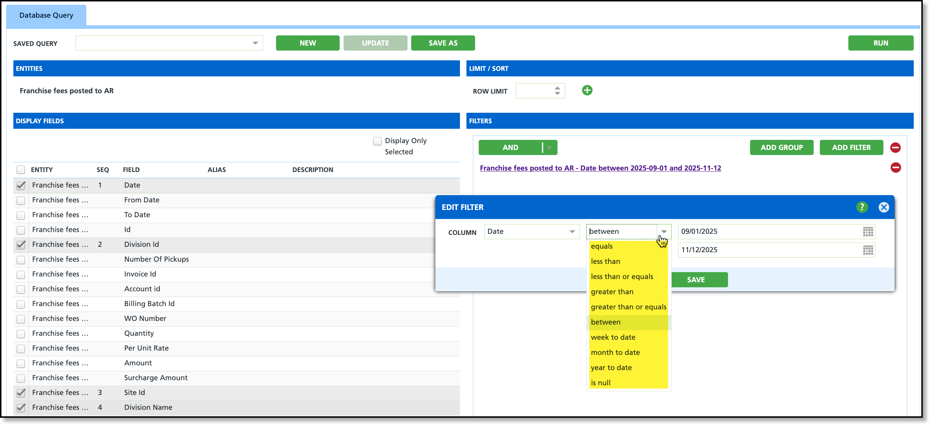
Task: Toggle the Display Only Selected checkbox
Action: (x=377, y=141)
